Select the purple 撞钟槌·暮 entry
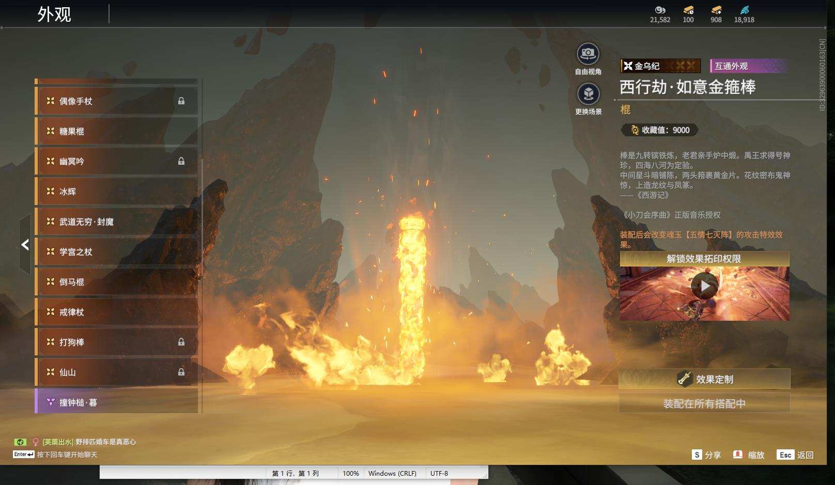The image size is (835, 485). coord(116,402)
